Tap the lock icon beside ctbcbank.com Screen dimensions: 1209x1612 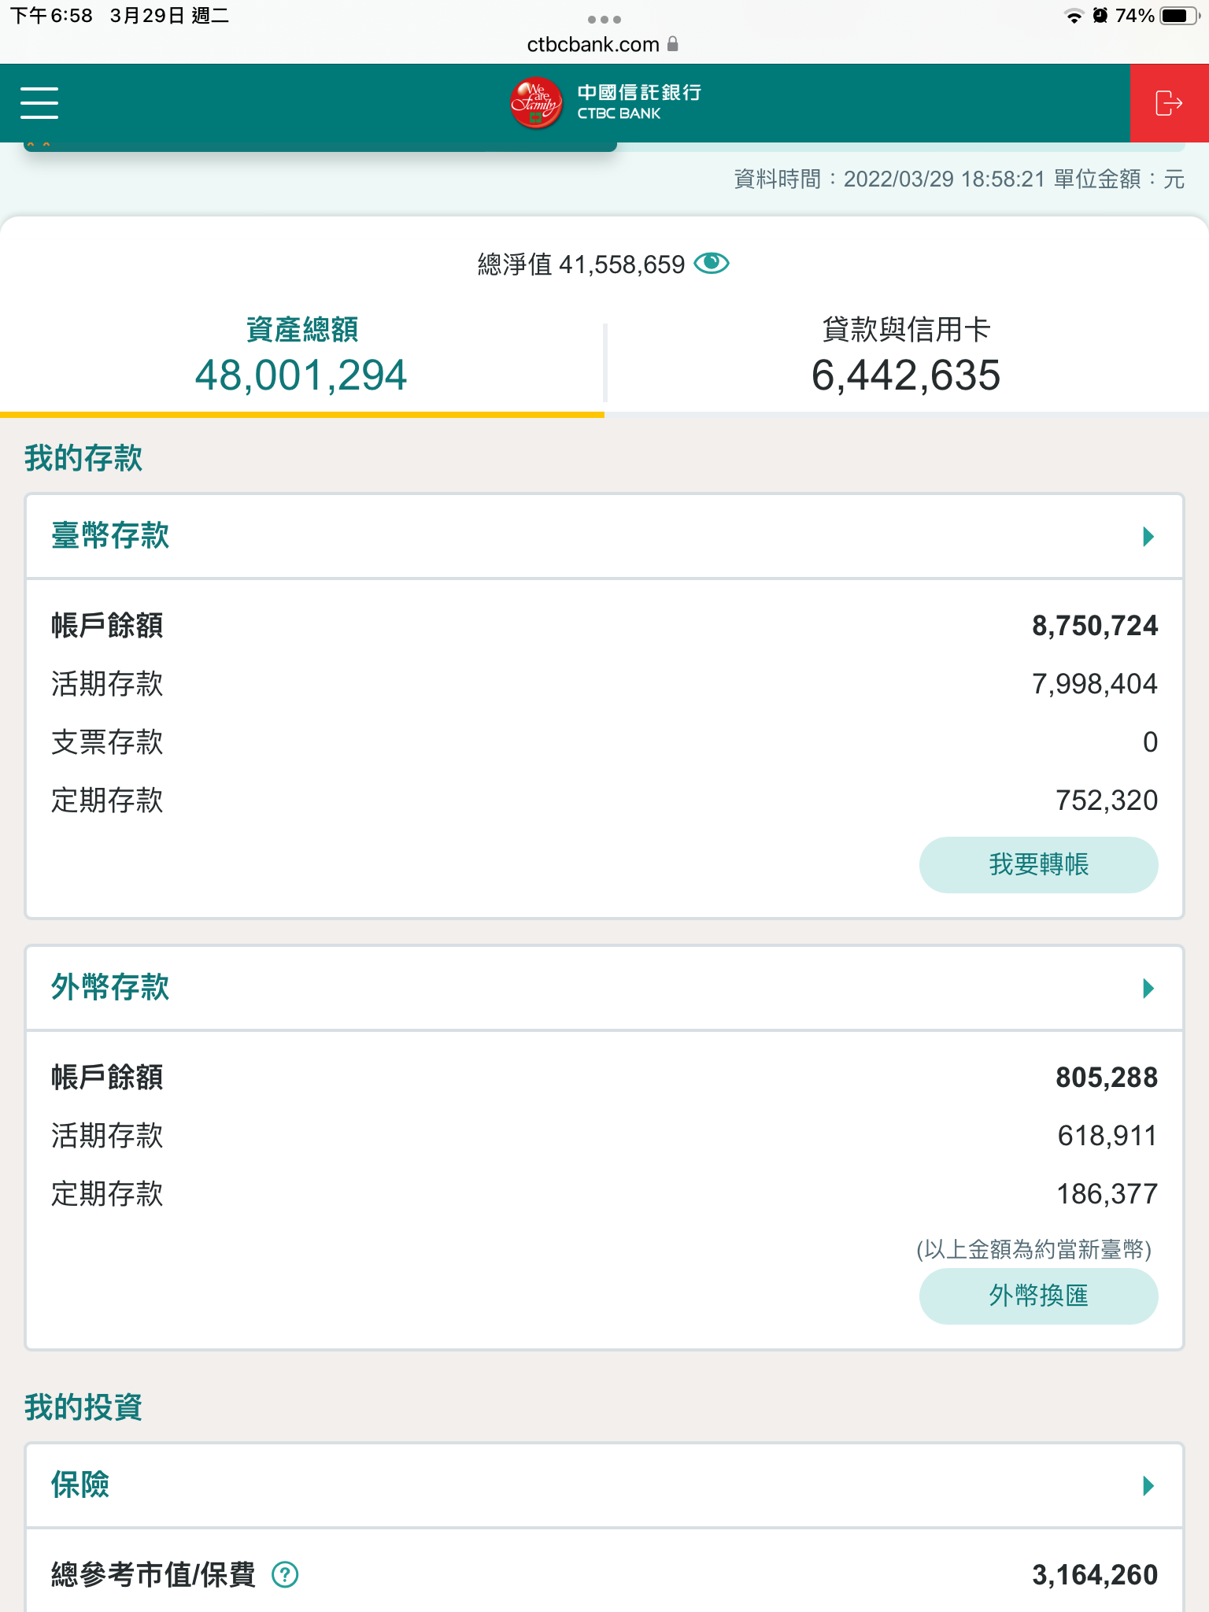click(x=673, y=44)
